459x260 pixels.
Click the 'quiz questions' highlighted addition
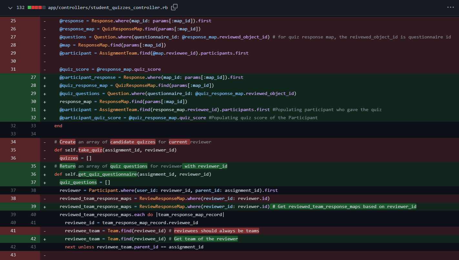pos(128,166)
